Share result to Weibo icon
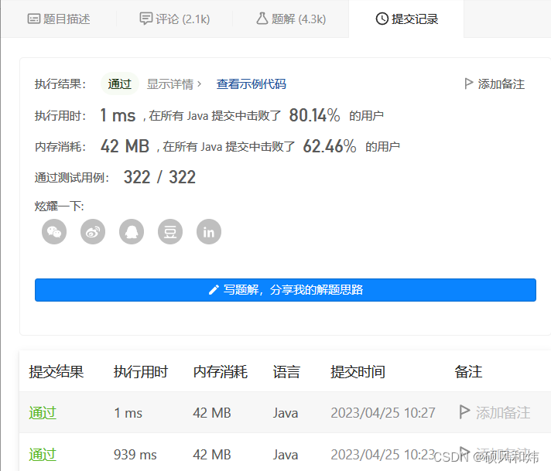 93,232
